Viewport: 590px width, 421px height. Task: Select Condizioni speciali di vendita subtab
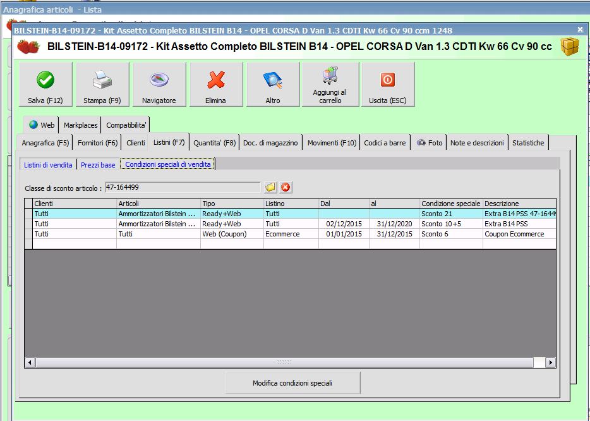click(x=168, y=164)
